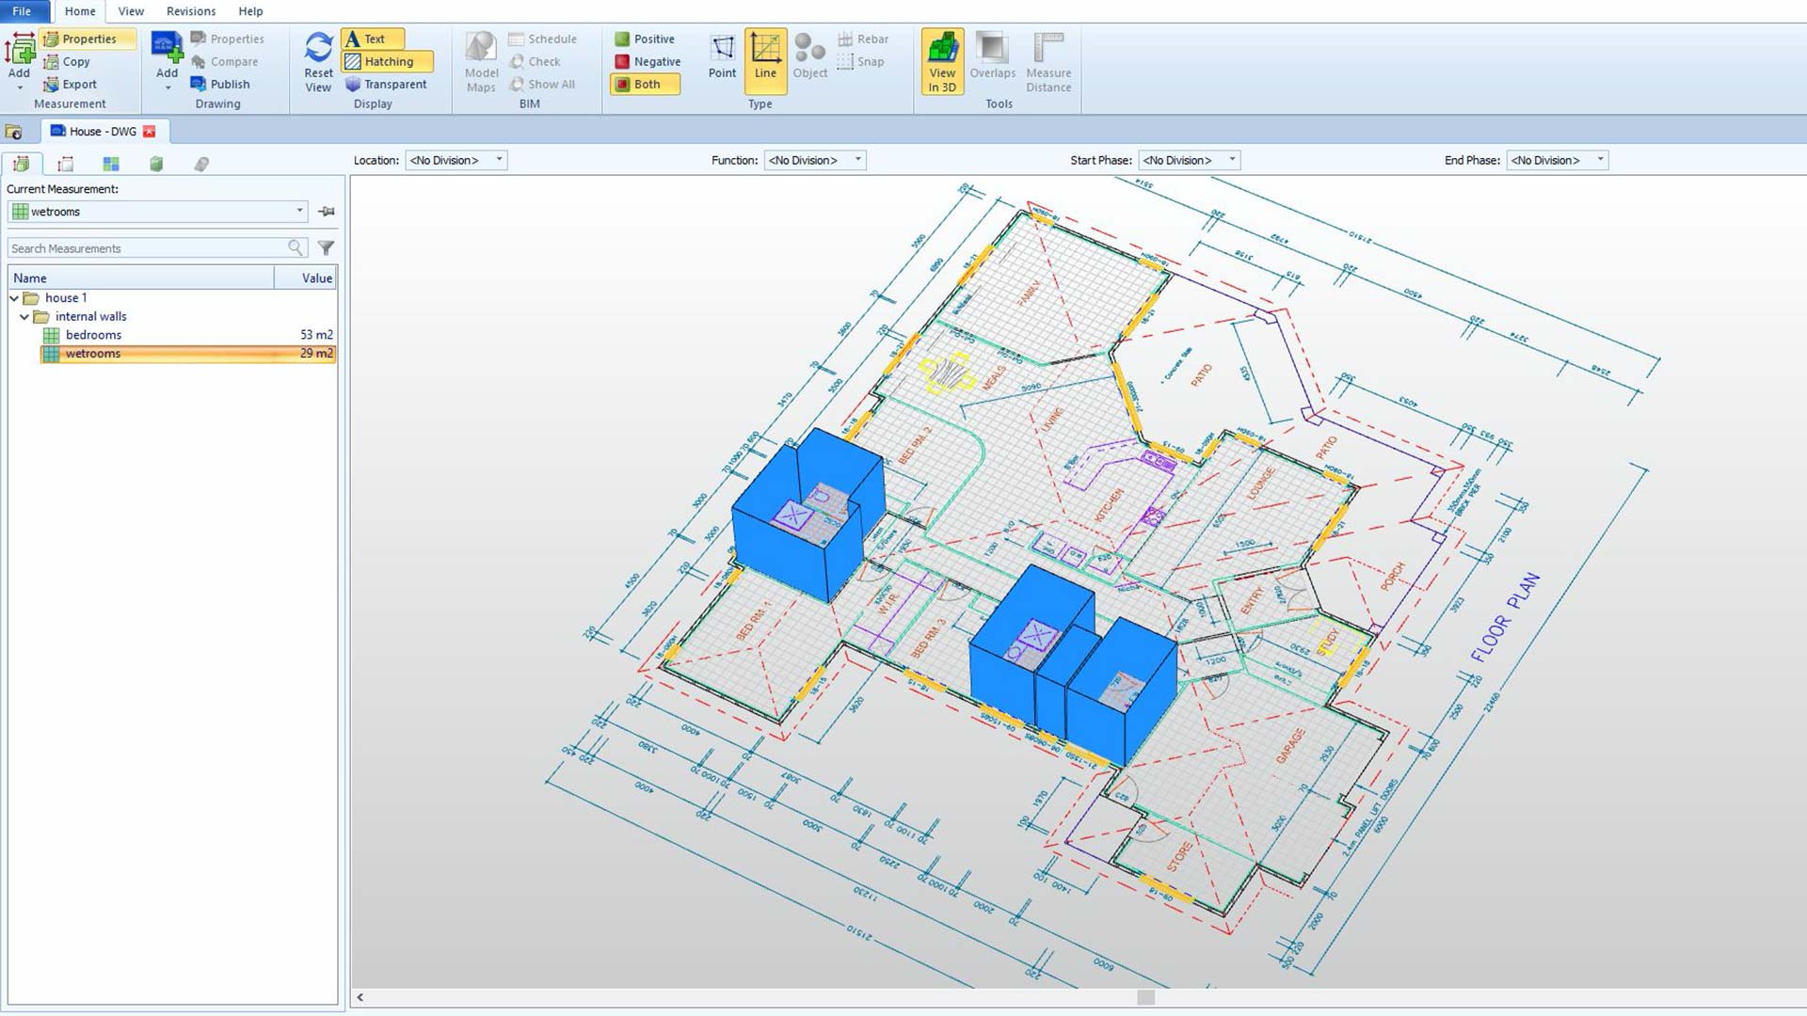Open the Location division dropdown

pos(500,160)
